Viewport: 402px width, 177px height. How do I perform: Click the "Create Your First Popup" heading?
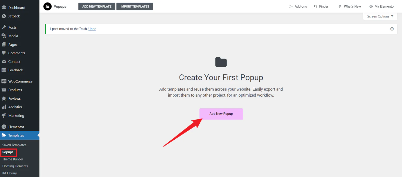coord(221,78)
